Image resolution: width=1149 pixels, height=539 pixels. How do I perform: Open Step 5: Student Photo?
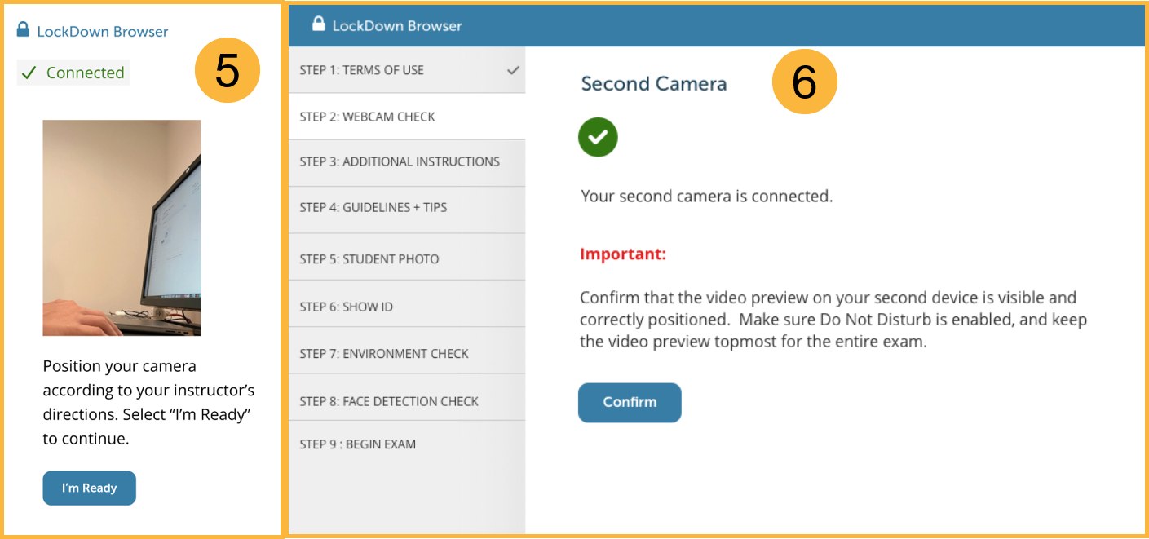coord(369,259)
